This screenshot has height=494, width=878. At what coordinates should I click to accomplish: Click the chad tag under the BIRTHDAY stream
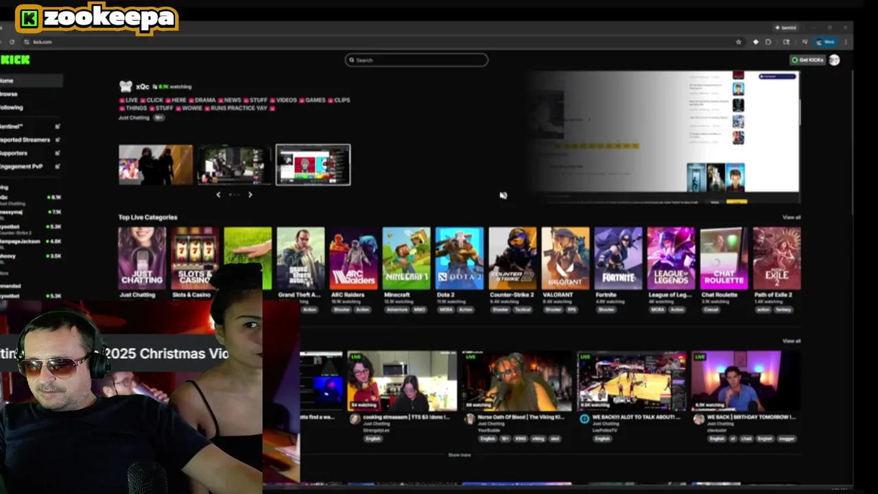(x=748, y=438)
